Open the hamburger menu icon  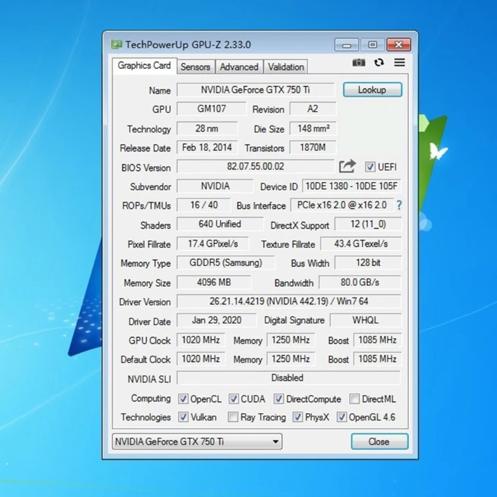[x=399, y=63]
